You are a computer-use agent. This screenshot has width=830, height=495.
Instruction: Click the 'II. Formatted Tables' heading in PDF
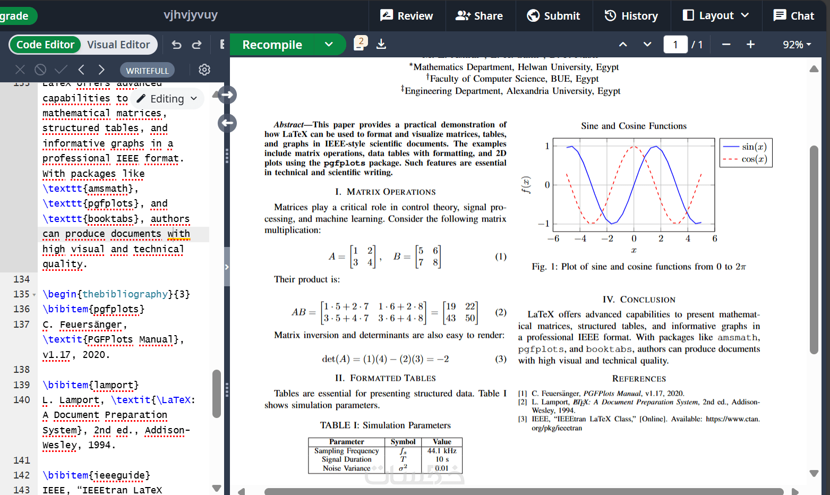pos(385,378)
